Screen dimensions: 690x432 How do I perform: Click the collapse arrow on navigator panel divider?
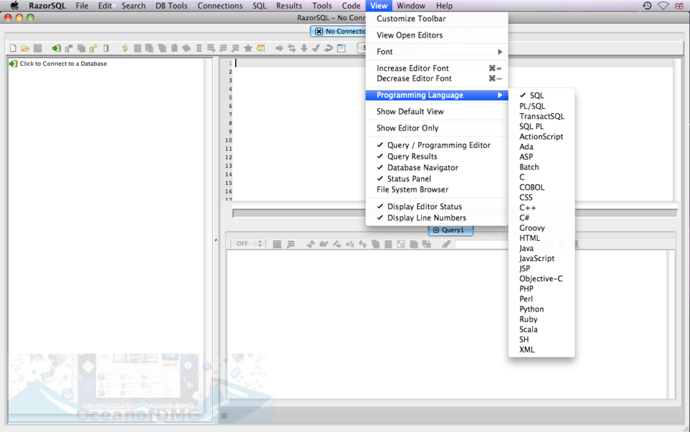(x=216, y=240)
